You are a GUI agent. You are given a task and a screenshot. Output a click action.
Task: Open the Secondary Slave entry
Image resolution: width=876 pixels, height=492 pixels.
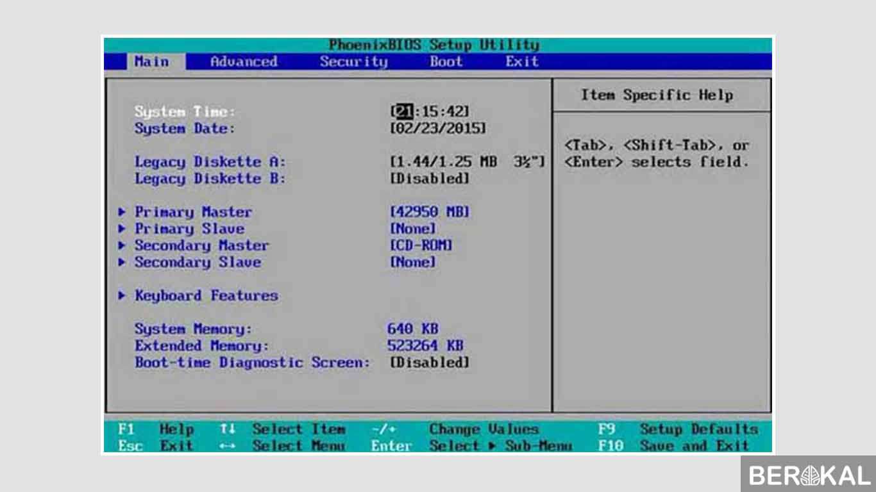(x=198, y=262)
